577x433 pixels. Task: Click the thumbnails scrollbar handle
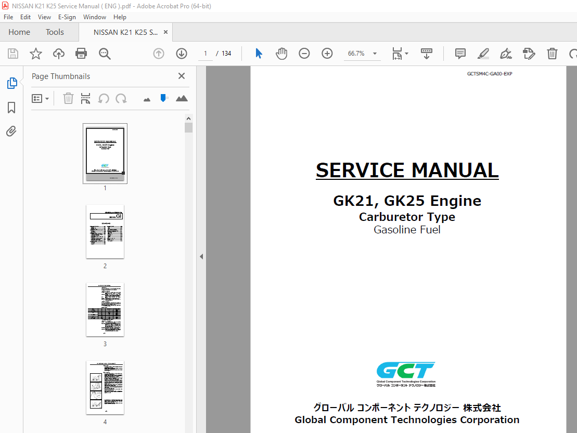coord(188,127)
